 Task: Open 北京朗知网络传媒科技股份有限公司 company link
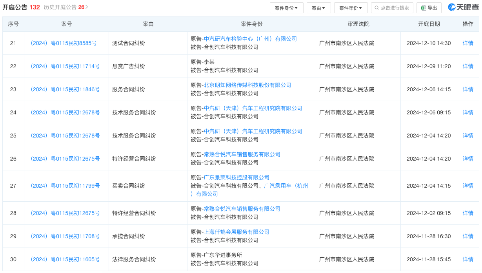(247, 85)
